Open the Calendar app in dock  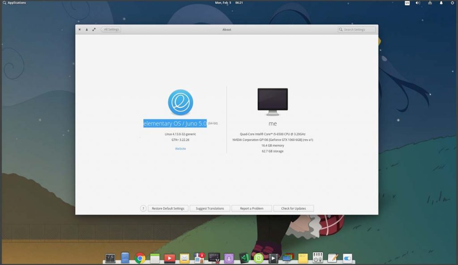(x=155, y=258)
